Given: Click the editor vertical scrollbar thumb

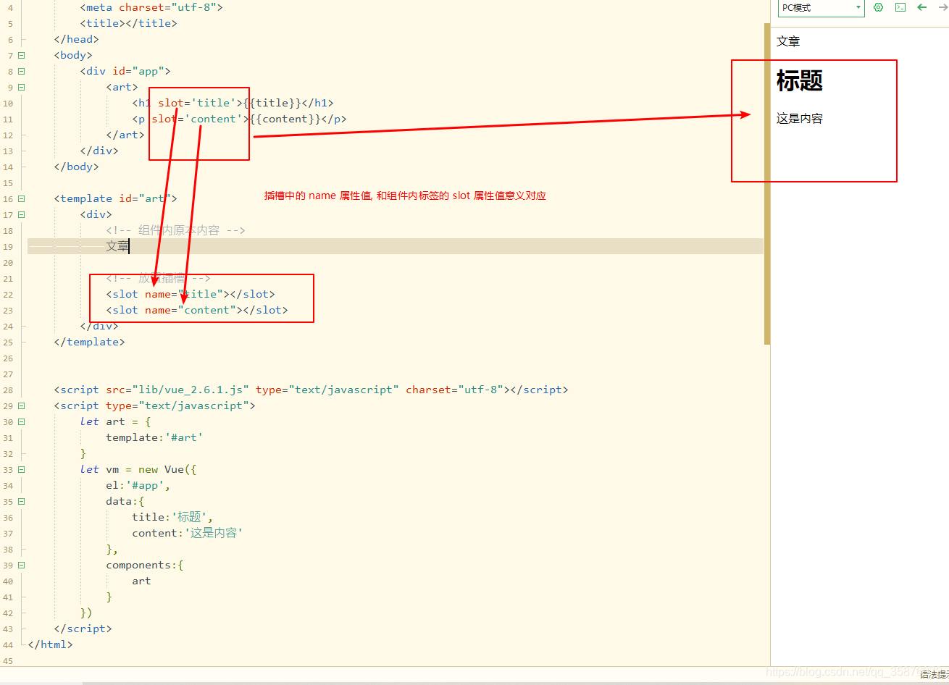Looking at the screenshot, I should coord(767,184).
